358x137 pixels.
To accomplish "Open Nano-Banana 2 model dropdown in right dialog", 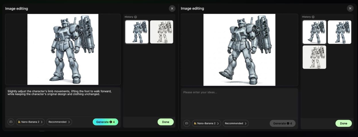I will pos(206,123).
